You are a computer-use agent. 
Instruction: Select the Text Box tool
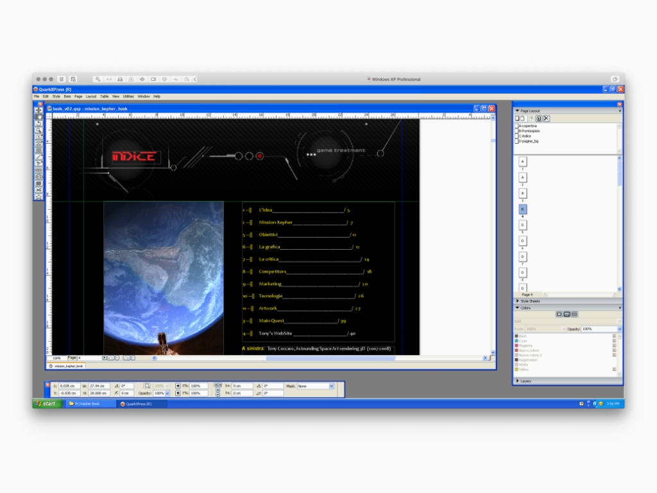coord(38,137)
